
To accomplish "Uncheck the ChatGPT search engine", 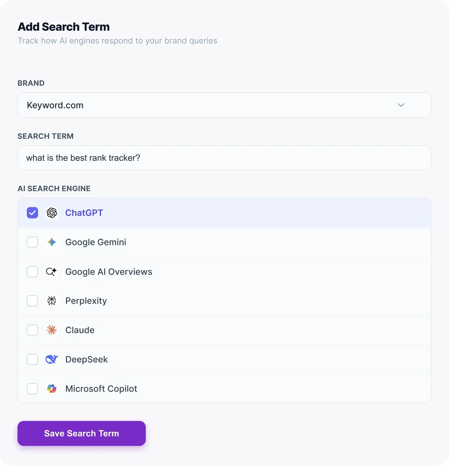I will (x=32, y=213).
